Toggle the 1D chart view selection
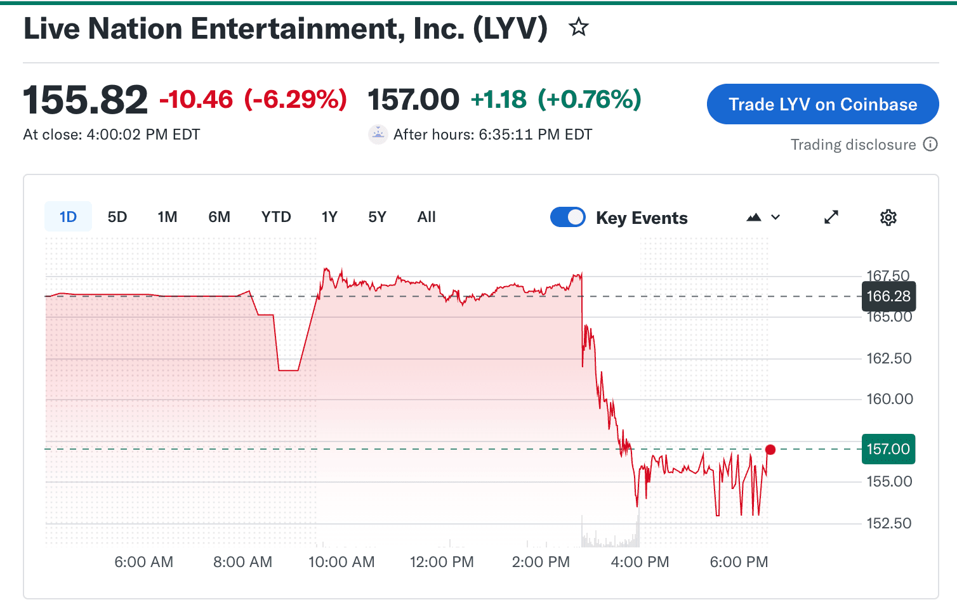957x614 pixels. pos(67,216)
